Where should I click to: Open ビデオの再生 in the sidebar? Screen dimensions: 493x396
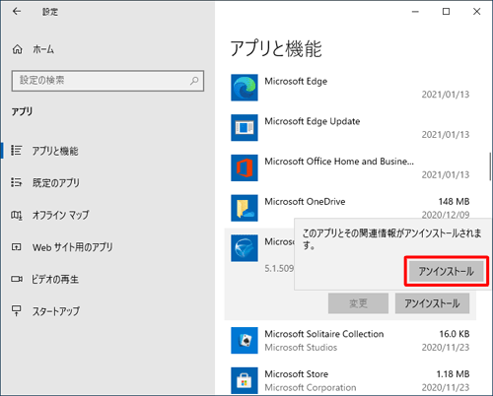click(x=55, y=279)
